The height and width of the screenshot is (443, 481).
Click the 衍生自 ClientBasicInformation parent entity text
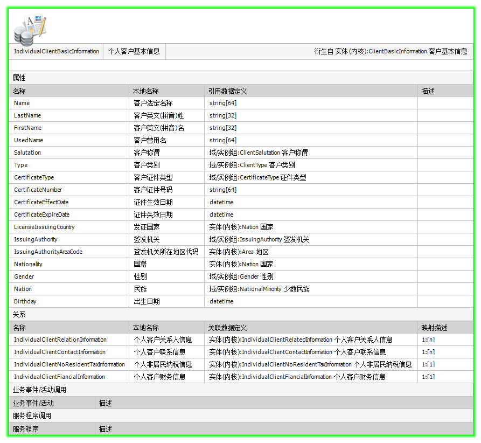391,51
